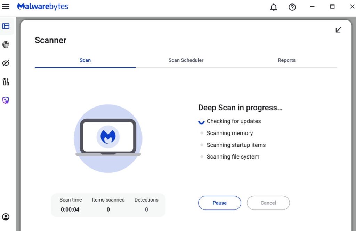The width and height of the screenshot is (356, 231).
Task: Click the Detections label
Action: point(146,200)
